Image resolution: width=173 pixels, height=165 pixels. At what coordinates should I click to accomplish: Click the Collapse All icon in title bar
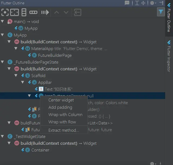[143, 3]
